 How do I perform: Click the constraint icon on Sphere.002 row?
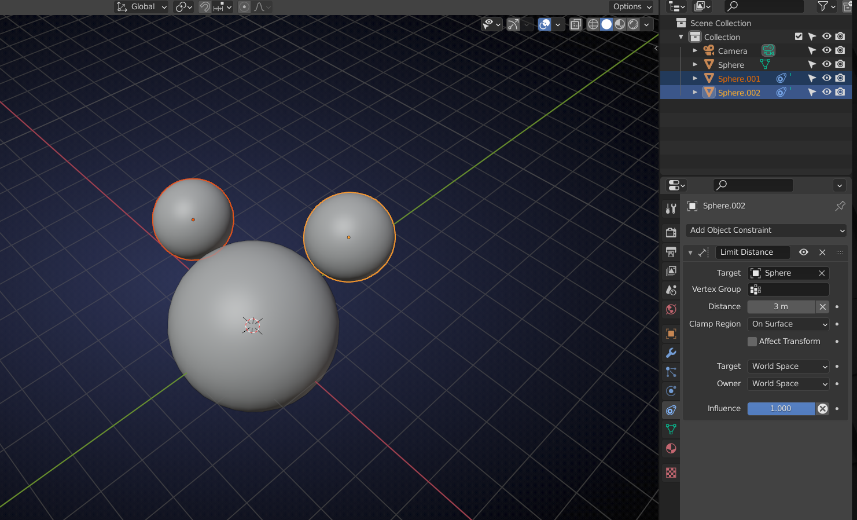click(x=781, y=92)
